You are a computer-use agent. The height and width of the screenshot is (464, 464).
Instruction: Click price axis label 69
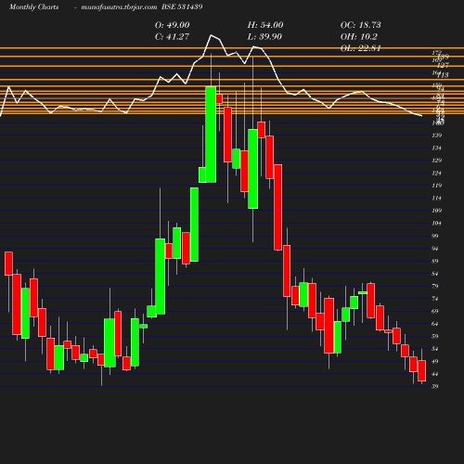(x=435, y=311)
